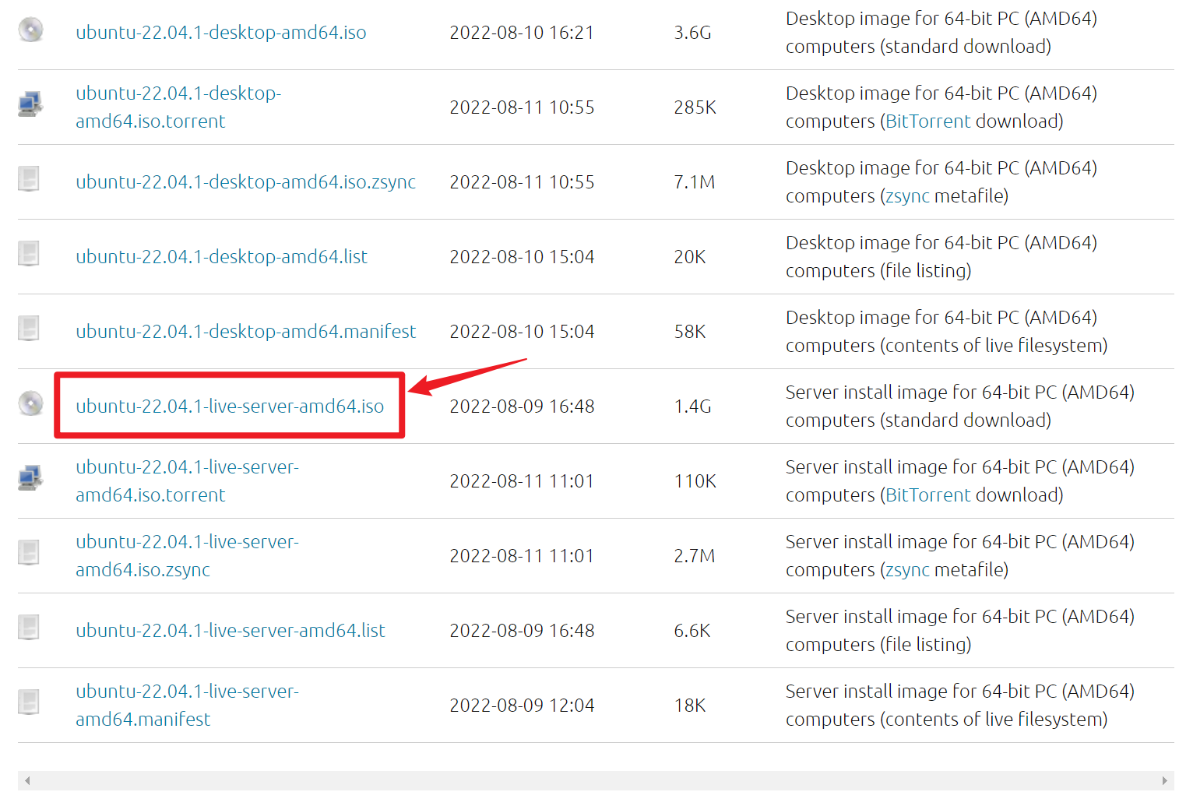Select the size value 58K
The height and width of the screenshot is (799, 1179).
690,332
